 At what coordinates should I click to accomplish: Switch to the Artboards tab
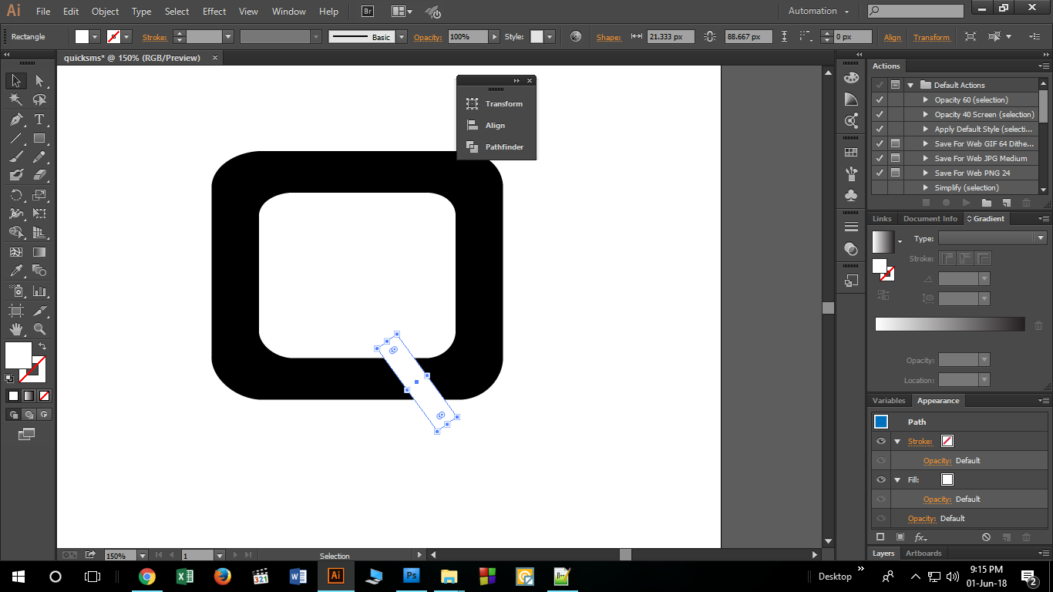[923, 553]
